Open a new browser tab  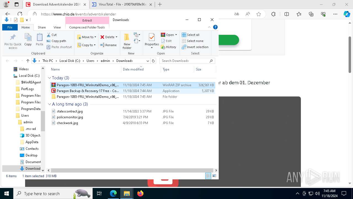pyautogui.click(x=160, y=4)
